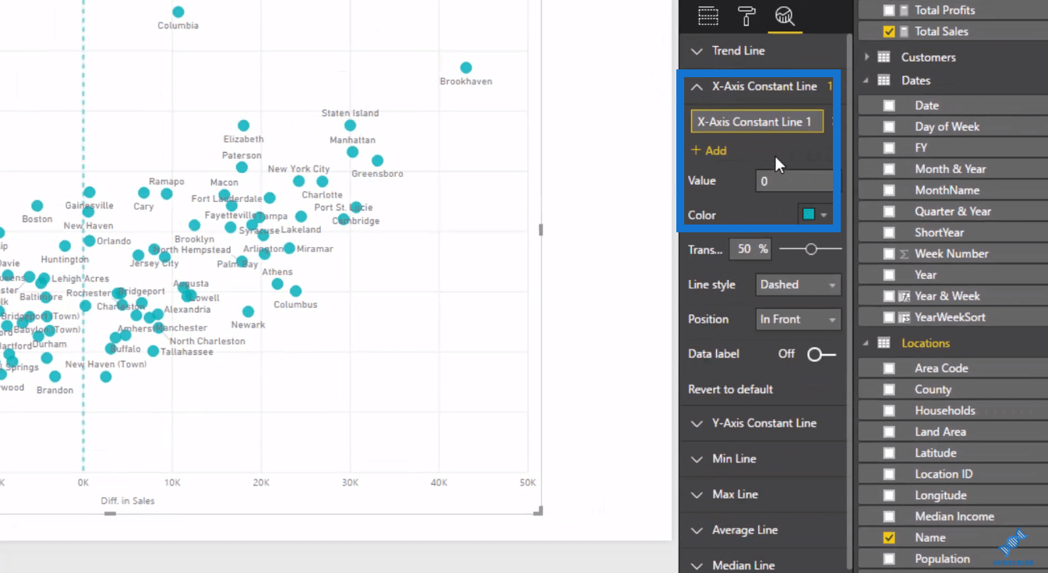Screen dimensions: 1048x573
Task: Click the Locations table grid icon
Action: pyautogui.click(x=884, y=343)
